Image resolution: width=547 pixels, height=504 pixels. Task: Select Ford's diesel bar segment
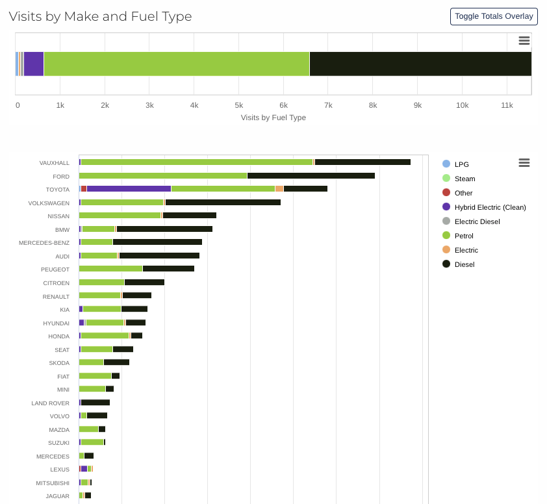pyautogui.click(x=311, y=176)
